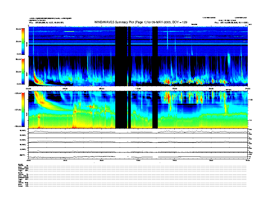Click the solid trace in the lowest line-plot strip

(x=138, y=157)
